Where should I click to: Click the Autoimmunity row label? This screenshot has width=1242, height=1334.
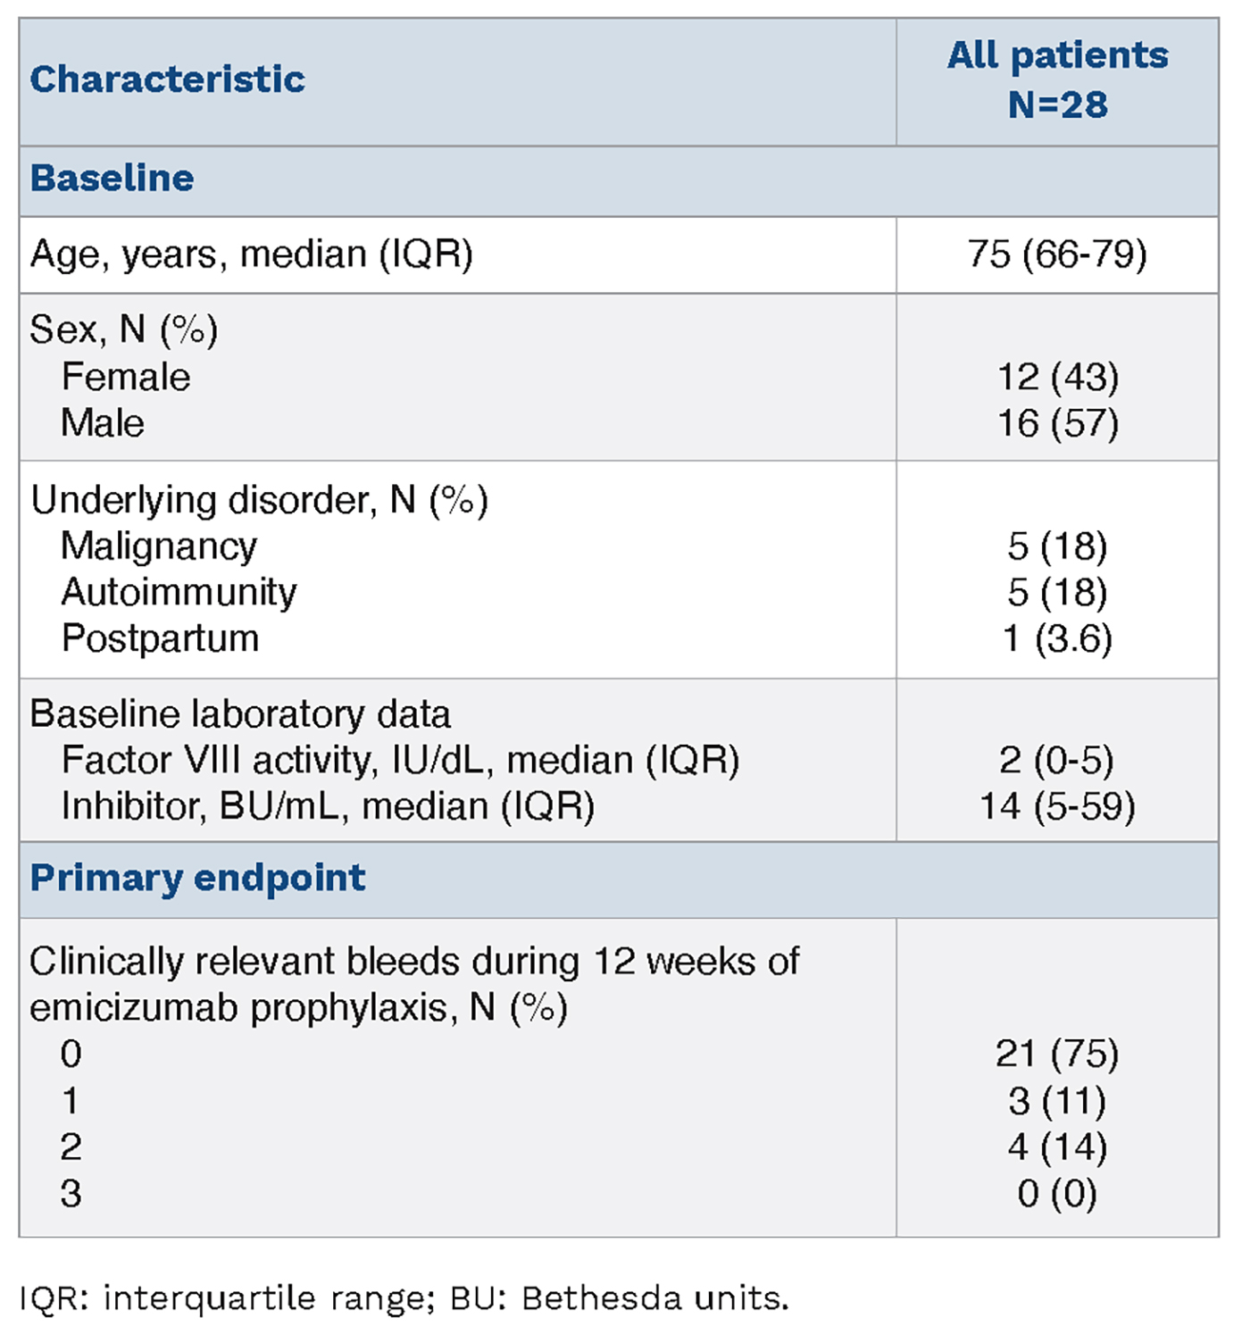pyautogui.click(x=179, y=592)
